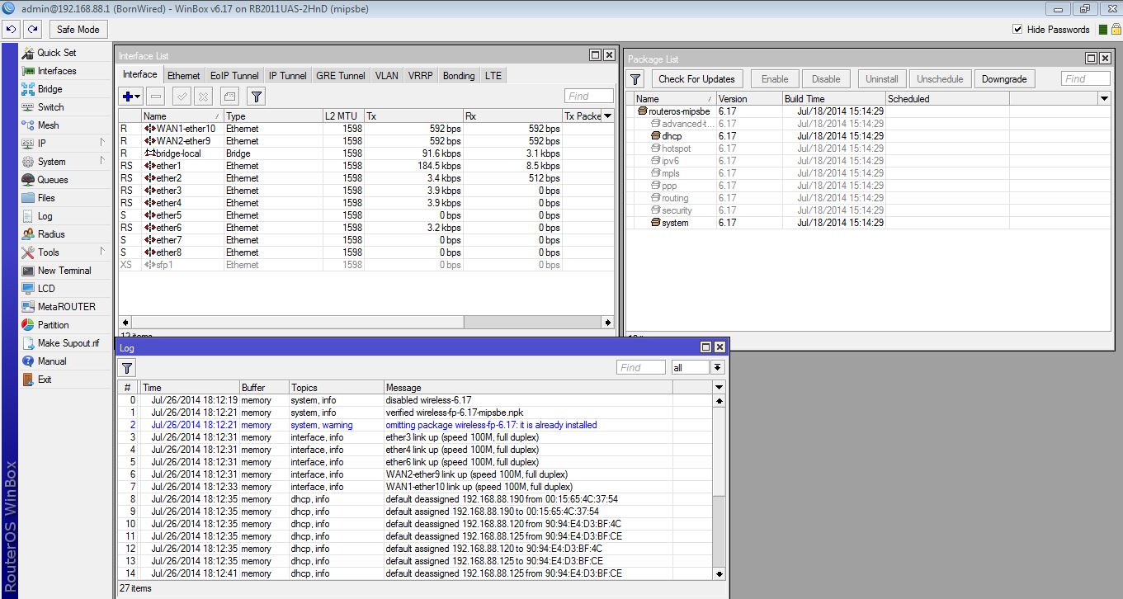This screenshot has height=599, width=1123.
Task: Switch to the VLAN tab
Action: pyautogui.click(x=386, y=75)
